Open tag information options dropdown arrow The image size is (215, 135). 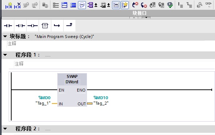coord(109,5)
